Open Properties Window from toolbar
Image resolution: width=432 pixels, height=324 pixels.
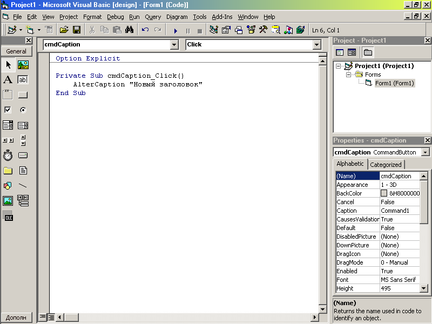tap(226, 30)
